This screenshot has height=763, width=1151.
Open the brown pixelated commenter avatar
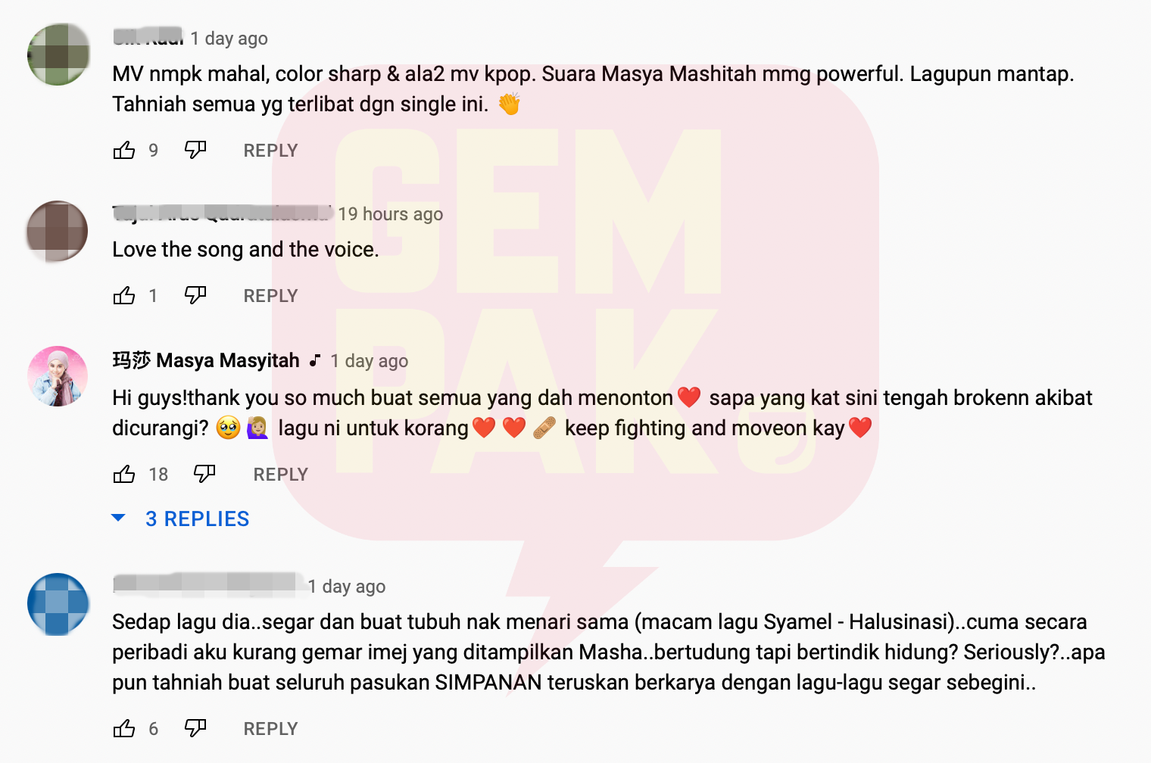tap(58, 231)
